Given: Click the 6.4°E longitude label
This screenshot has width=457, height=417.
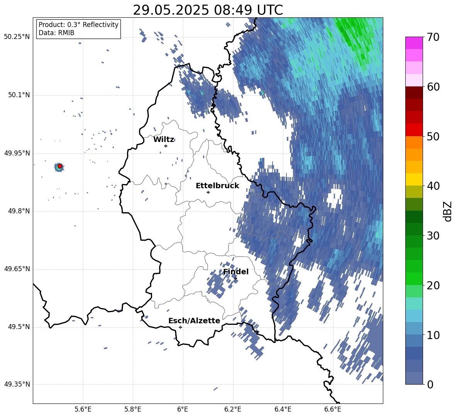Looking at the screenshot, I should coord(283,409).
